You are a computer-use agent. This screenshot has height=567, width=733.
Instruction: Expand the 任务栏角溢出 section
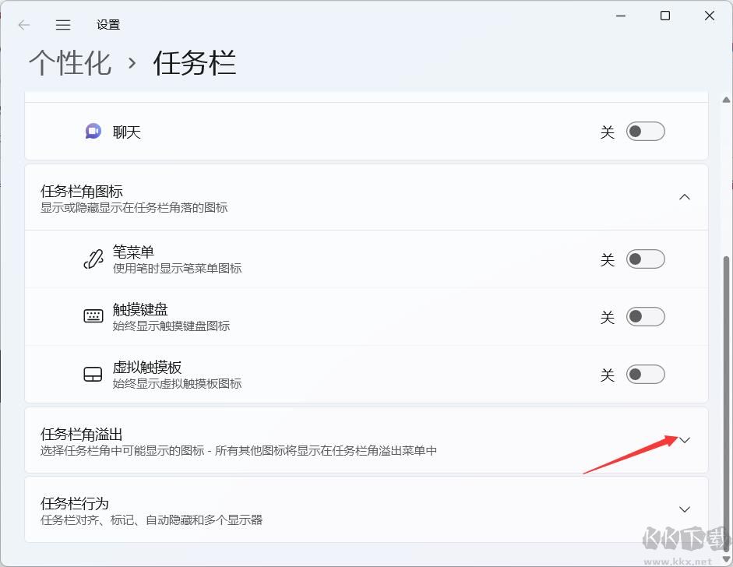click(685, 440)
